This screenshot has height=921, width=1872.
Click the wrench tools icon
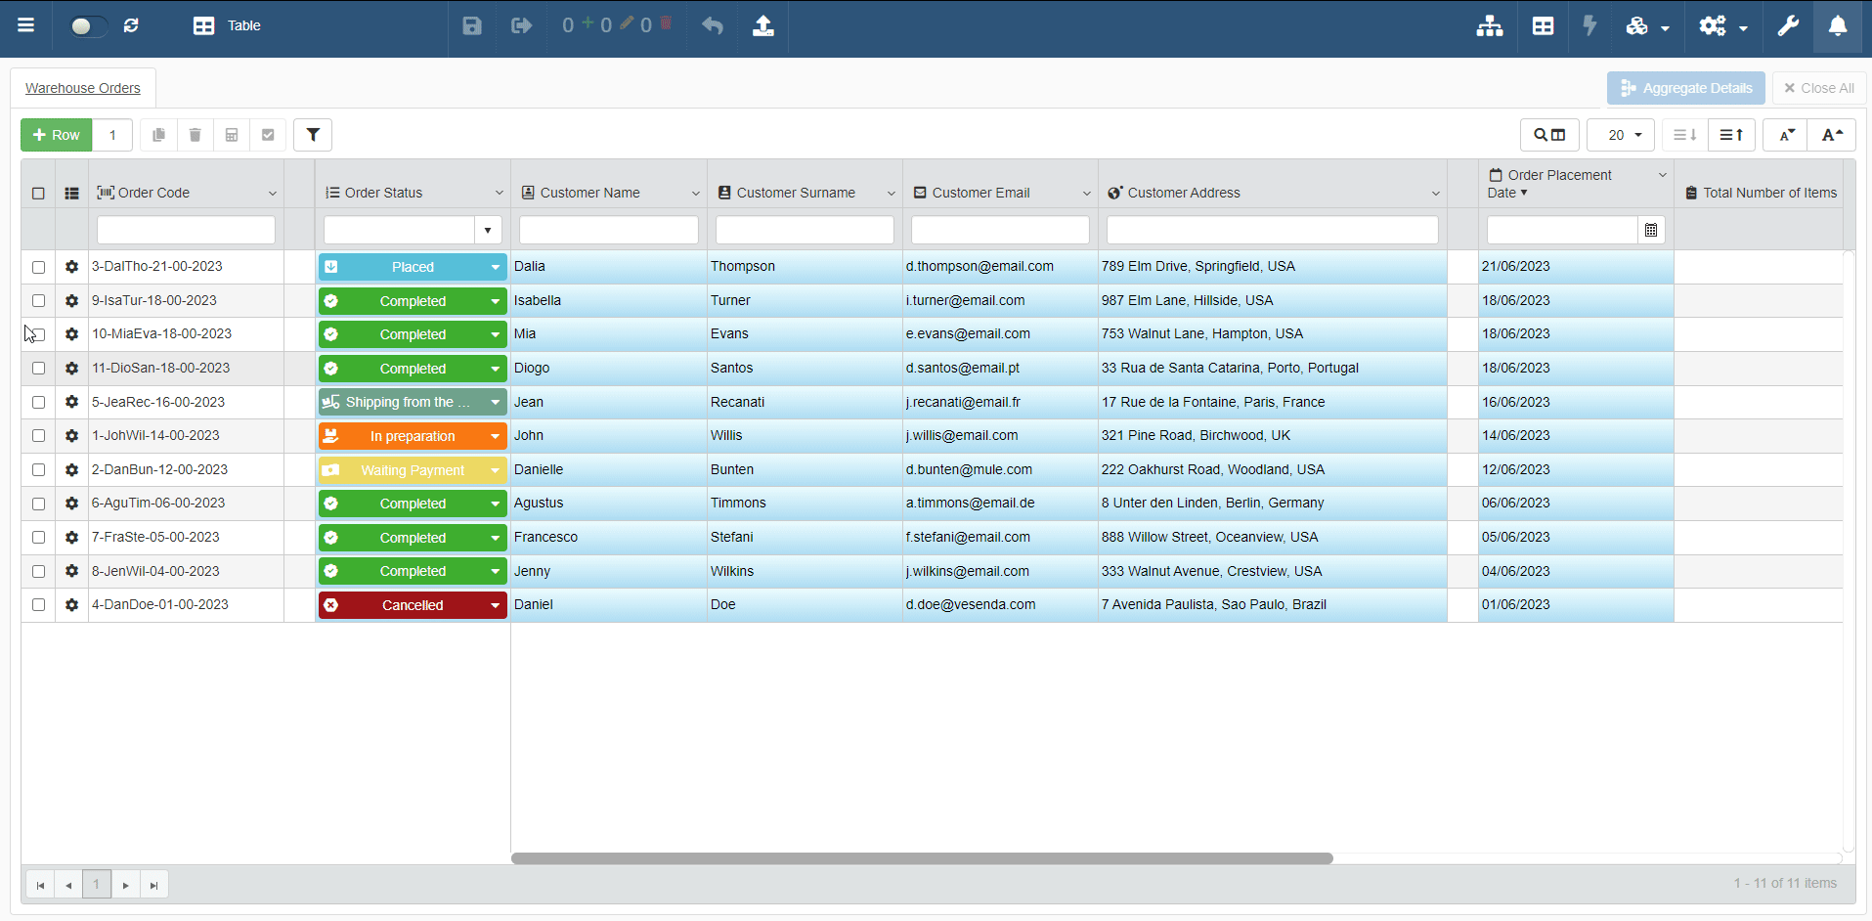[1788, 25]
